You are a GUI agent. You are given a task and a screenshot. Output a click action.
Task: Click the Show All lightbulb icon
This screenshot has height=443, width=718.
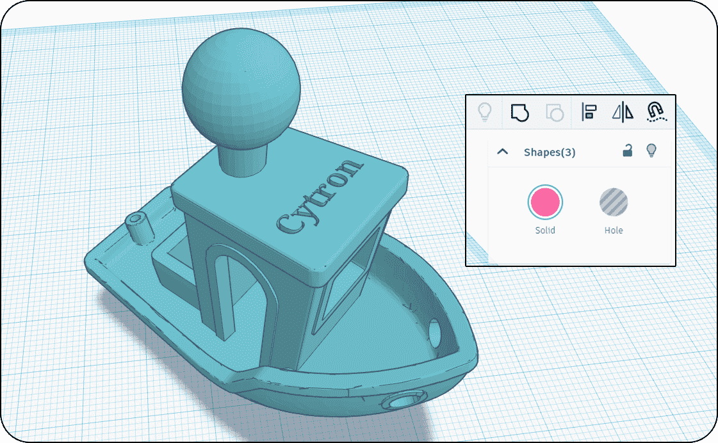tap(484, 111)
